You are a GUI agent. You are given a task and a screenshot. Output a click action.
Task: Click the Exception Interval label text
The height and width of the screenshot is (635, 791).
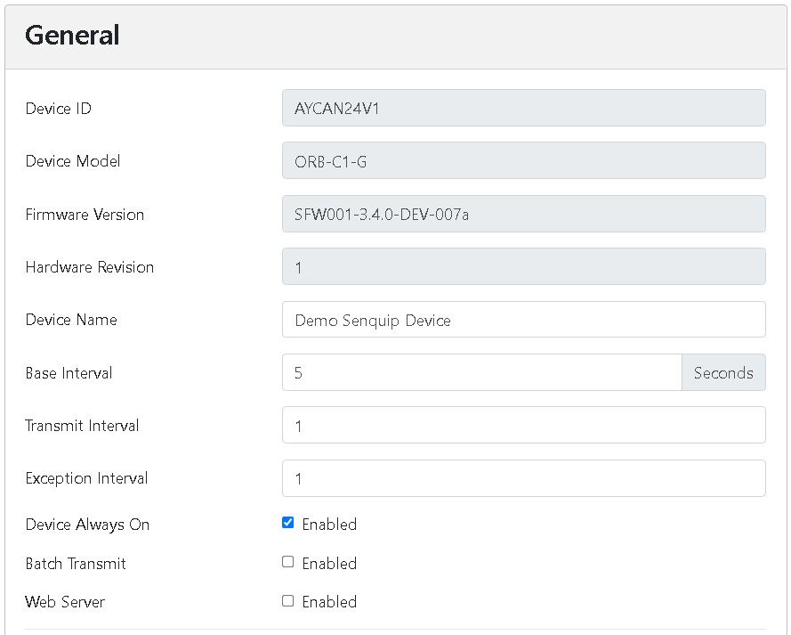coord(86,478)
